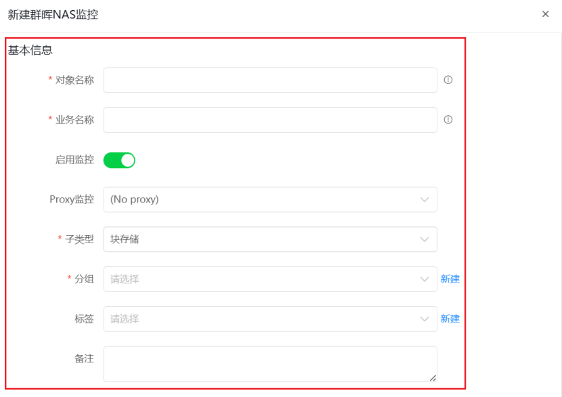Click chevron arrow in 分组 dropdown
Viewport: 562px width, 397px height.
[425, 279]
